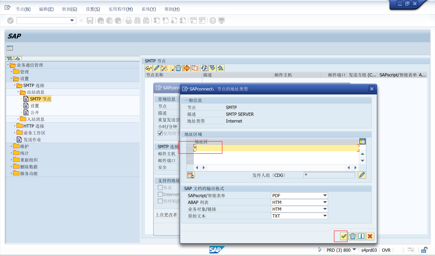Image resolution: width=435 pixels, height=256 pixels.
Task: Click the layout icon below SAP title
Action: (10, 48)
